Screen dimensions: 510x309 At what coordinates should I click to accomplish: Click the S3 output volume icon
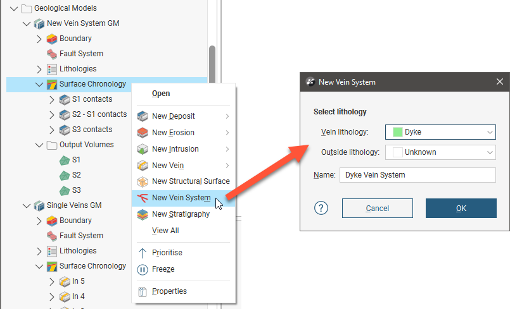[65, 191]
